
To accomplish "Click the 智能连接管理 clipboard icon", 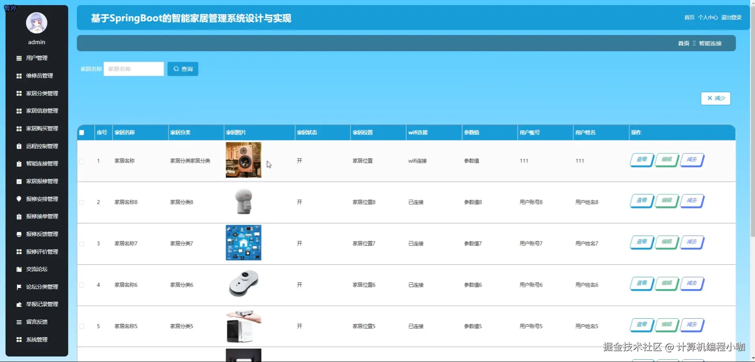I will point(19,164).
